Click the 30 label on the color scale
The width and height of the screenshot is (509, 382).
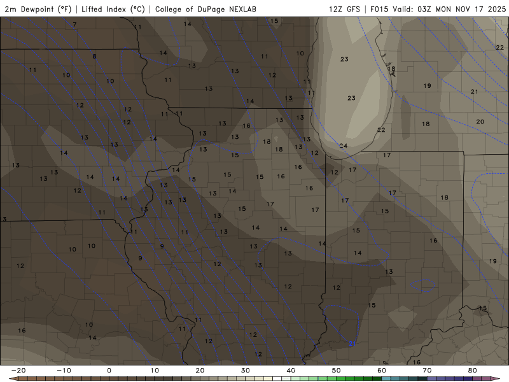tap(246, 371)
